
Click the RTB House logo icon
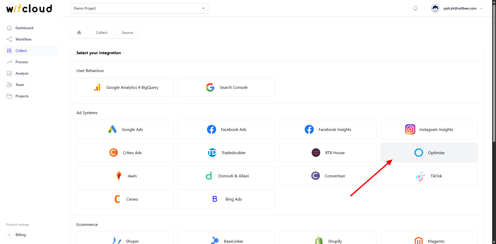click(316, 153)
